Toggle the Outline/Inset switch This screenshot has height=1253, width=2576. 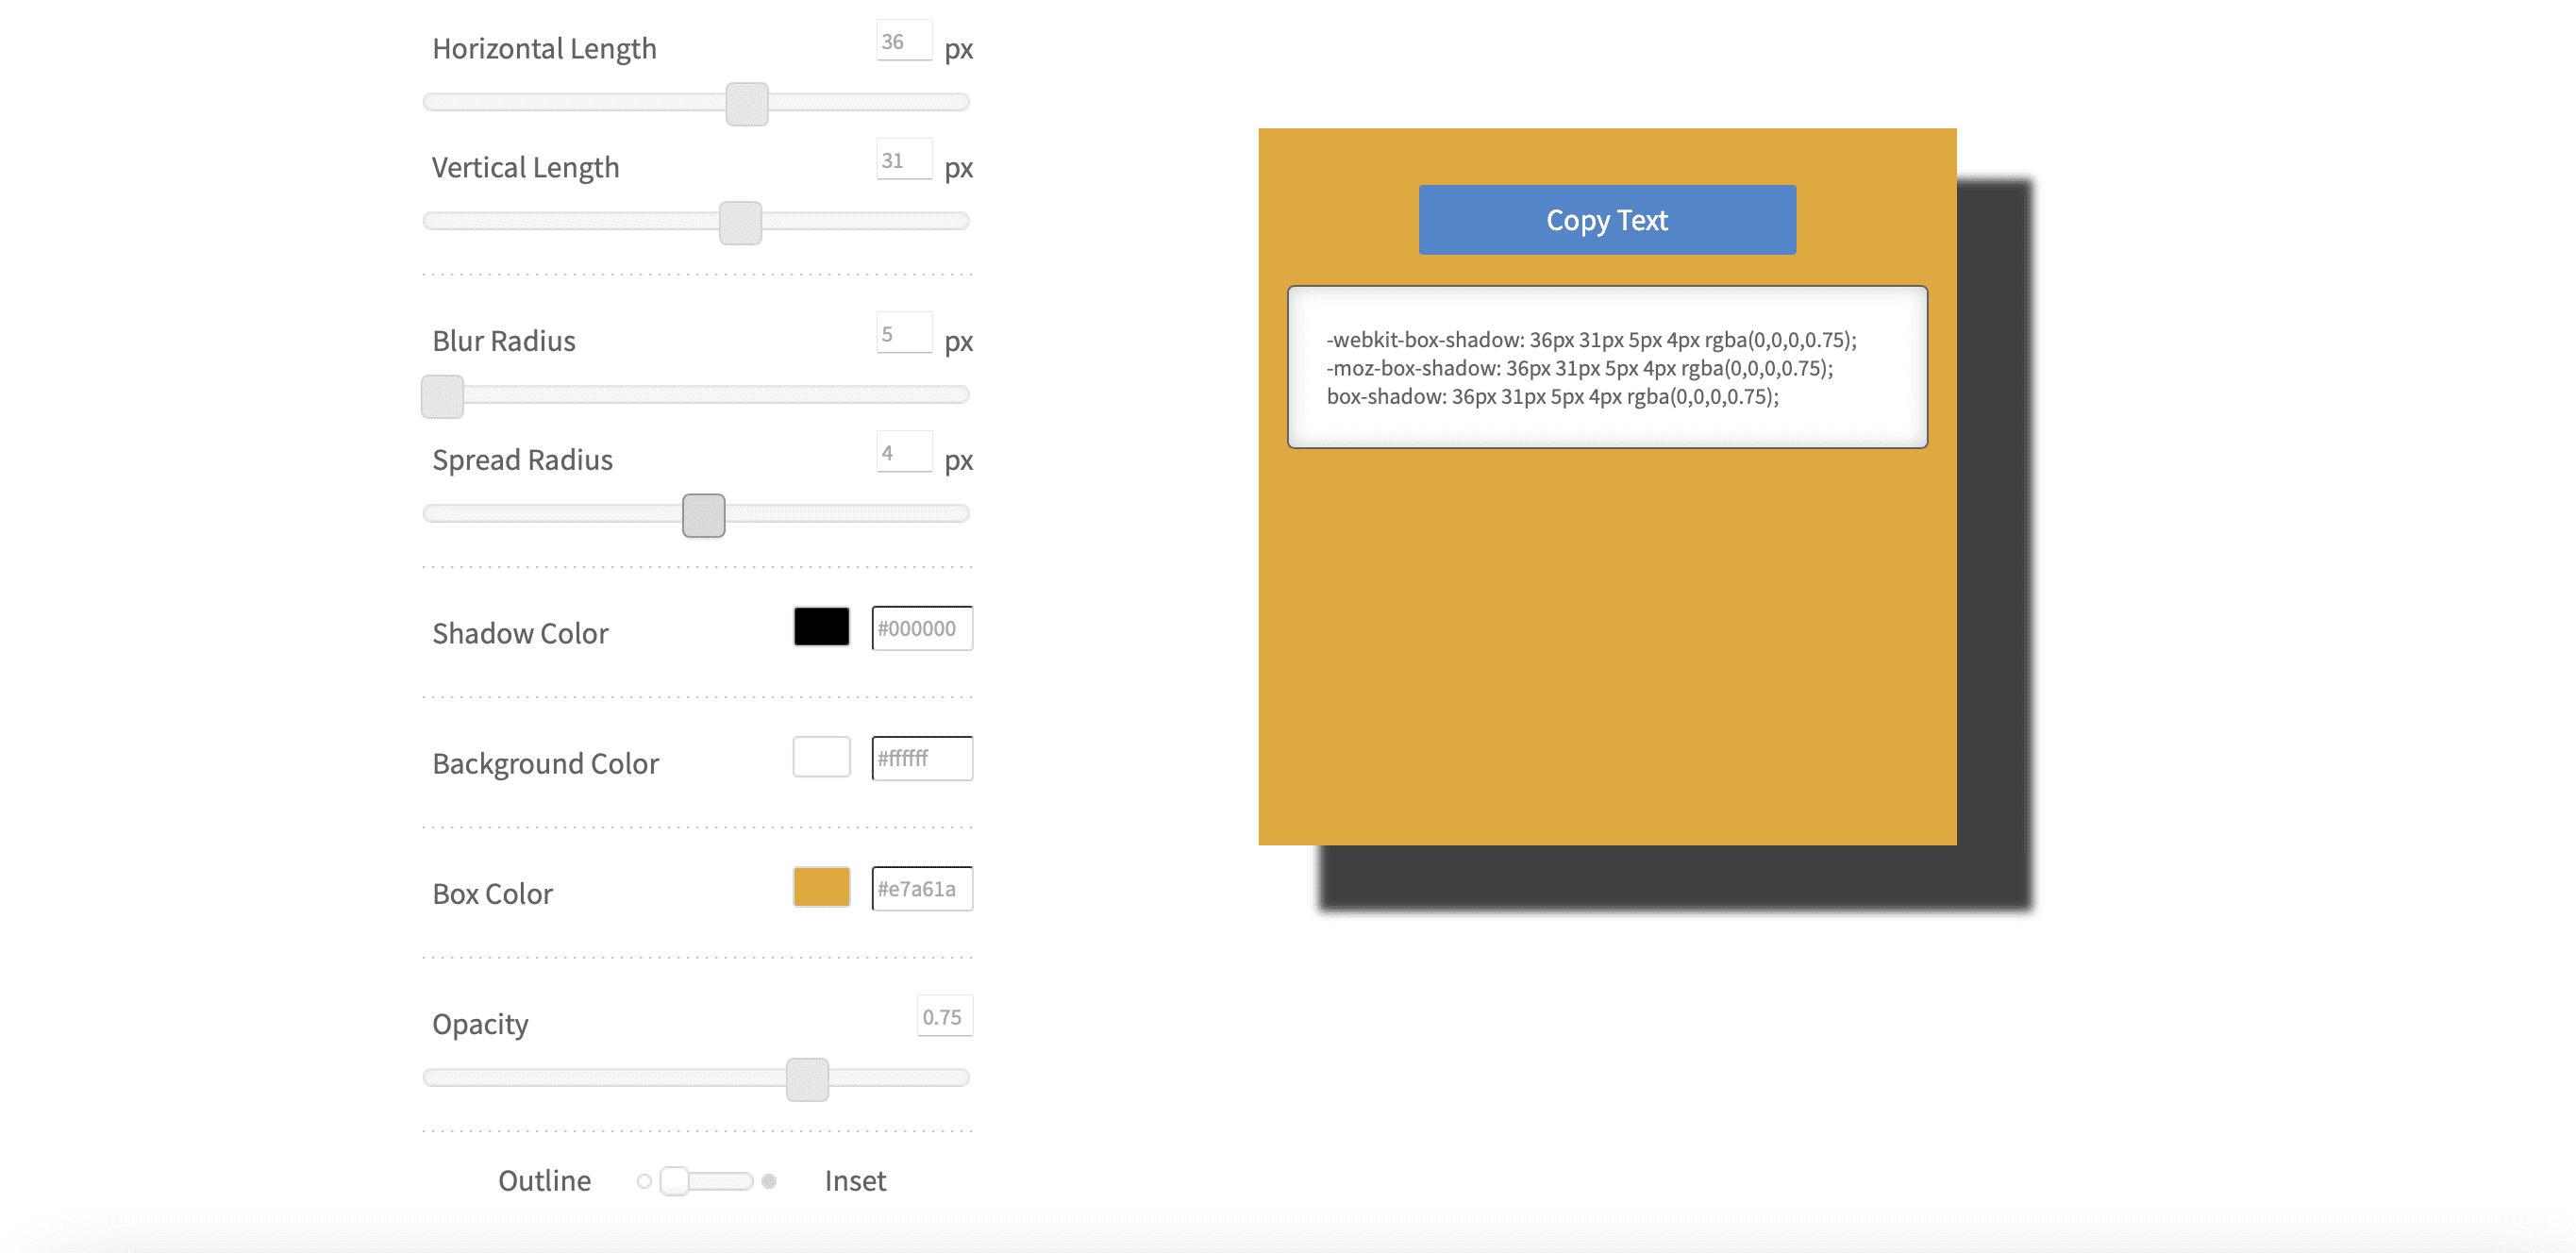[x=706, y=1181]
